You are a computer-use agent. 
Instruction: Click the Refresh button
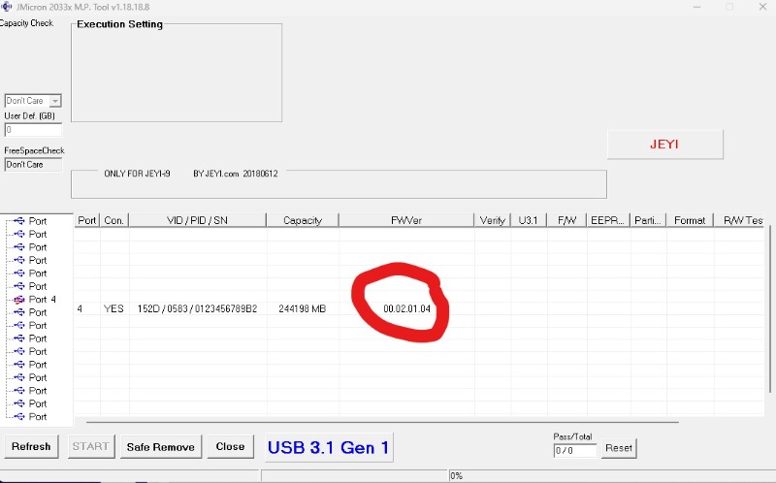coord(31,447)
